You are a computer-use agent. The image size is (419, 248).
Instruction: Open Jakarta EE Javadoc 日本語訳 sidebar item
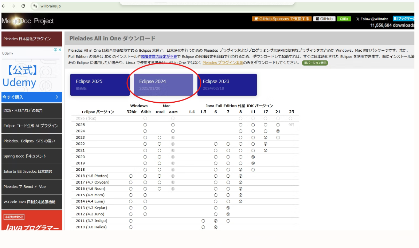pos(32,172)
